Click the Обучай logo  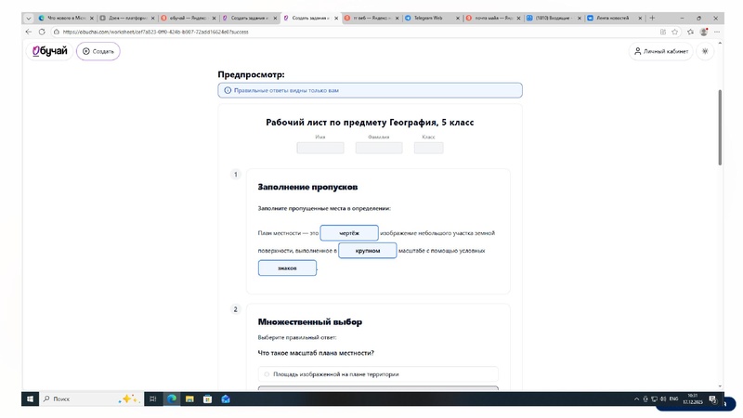[50, 51]
